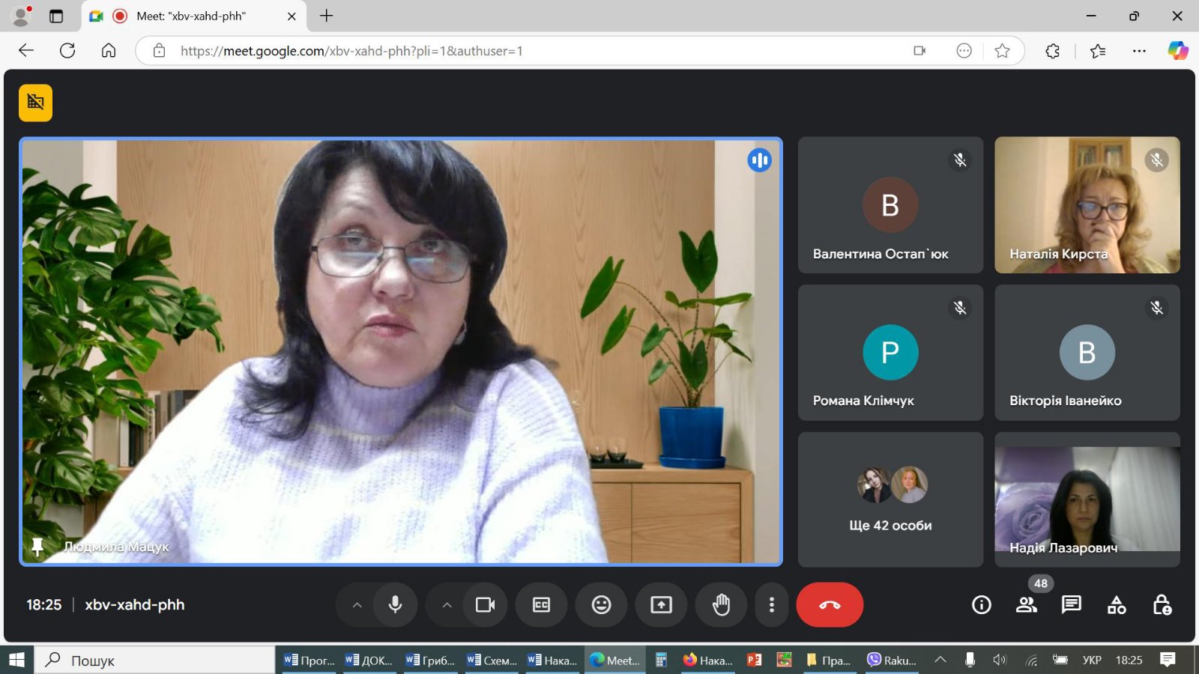Toggle the camera on or off
Screen dimensions: 1199x674
pyautogui.click(x=485, y=604)
